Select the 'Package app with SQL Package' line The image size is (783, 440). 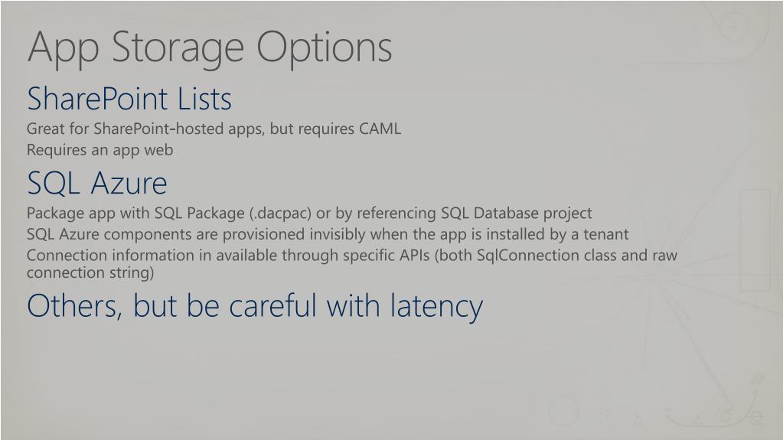tap(309, 213)
